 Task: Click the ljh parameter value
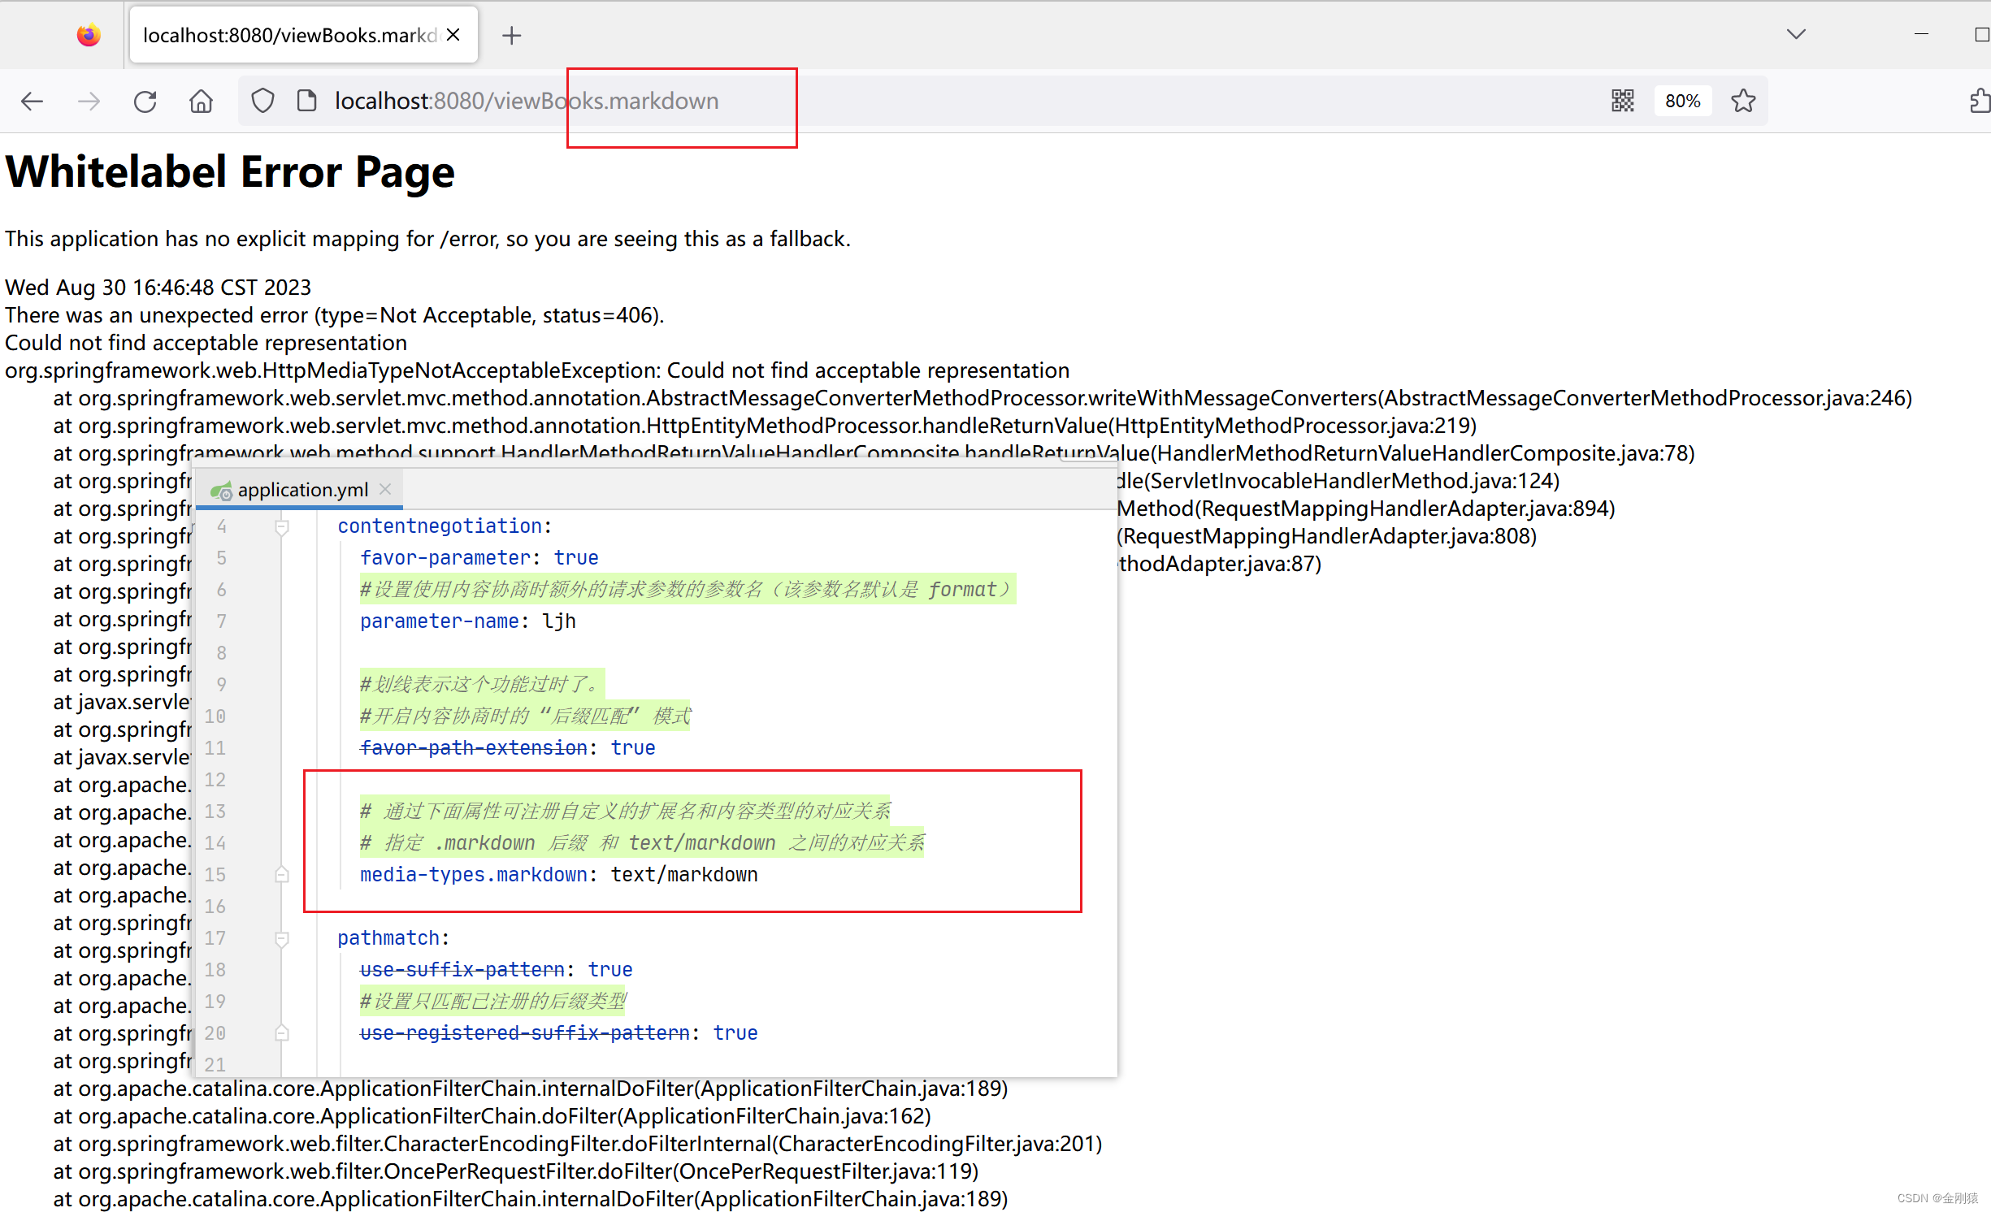click(559, 621)
